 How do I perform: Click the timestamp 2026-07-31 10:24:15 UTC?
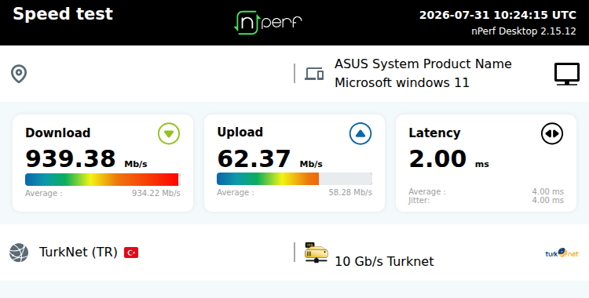pyautogui.click(x=498, y=15)
